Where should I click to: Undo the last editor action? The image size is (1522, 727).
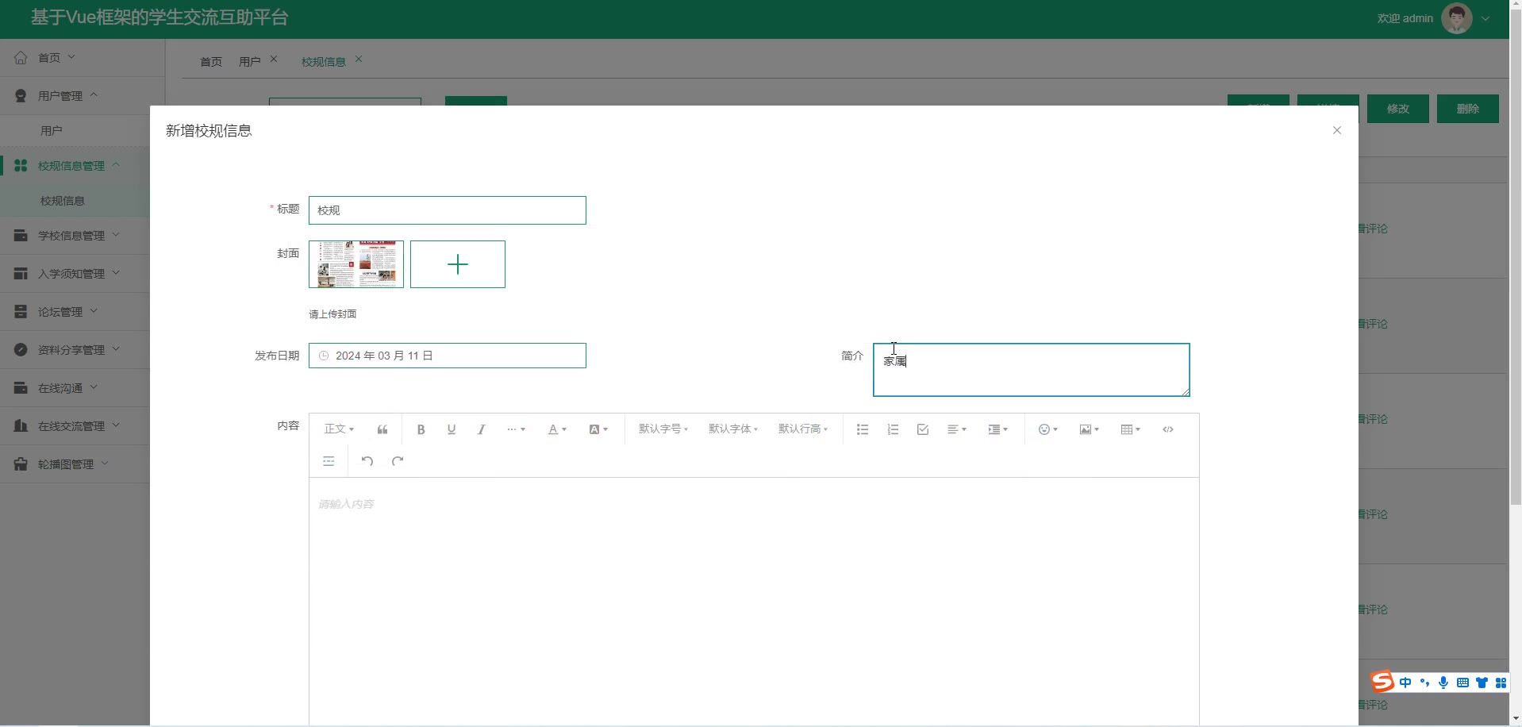pos(367,461)
